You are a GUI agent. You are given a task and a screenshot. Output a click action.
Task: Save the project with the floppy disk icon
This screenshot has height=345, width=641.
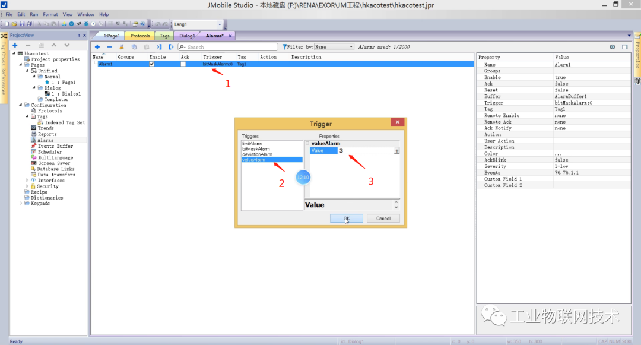[22, 24]
